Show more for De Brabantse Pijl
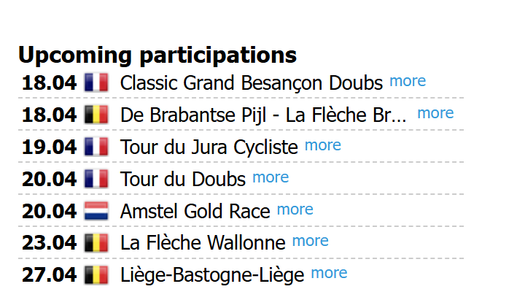517x308 pixels. [435, 113]
